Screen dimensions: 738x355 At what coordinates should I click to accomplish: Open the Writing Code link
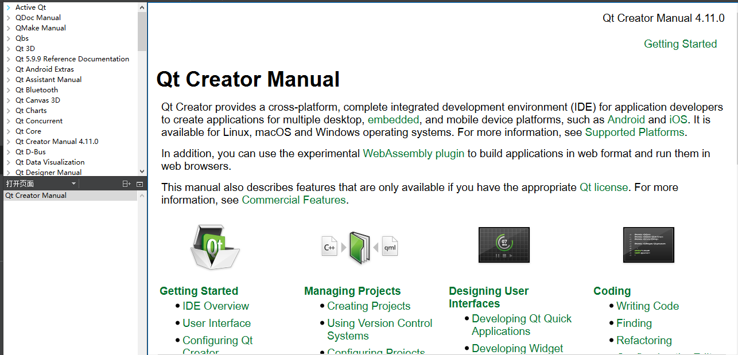[647, 306]
